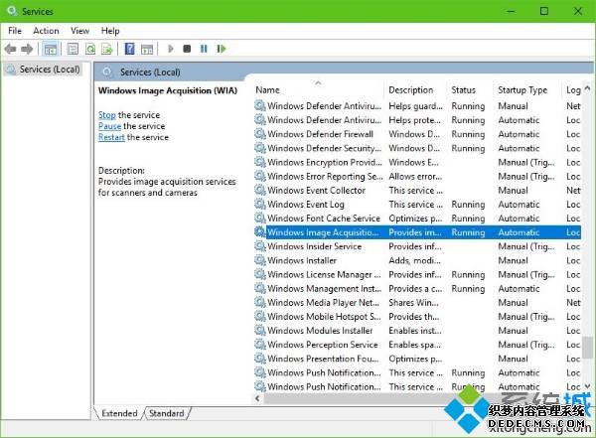Click the Restart Service toolbar icon
The height and width of the screenshot is (438, 596).
point(222,49)
